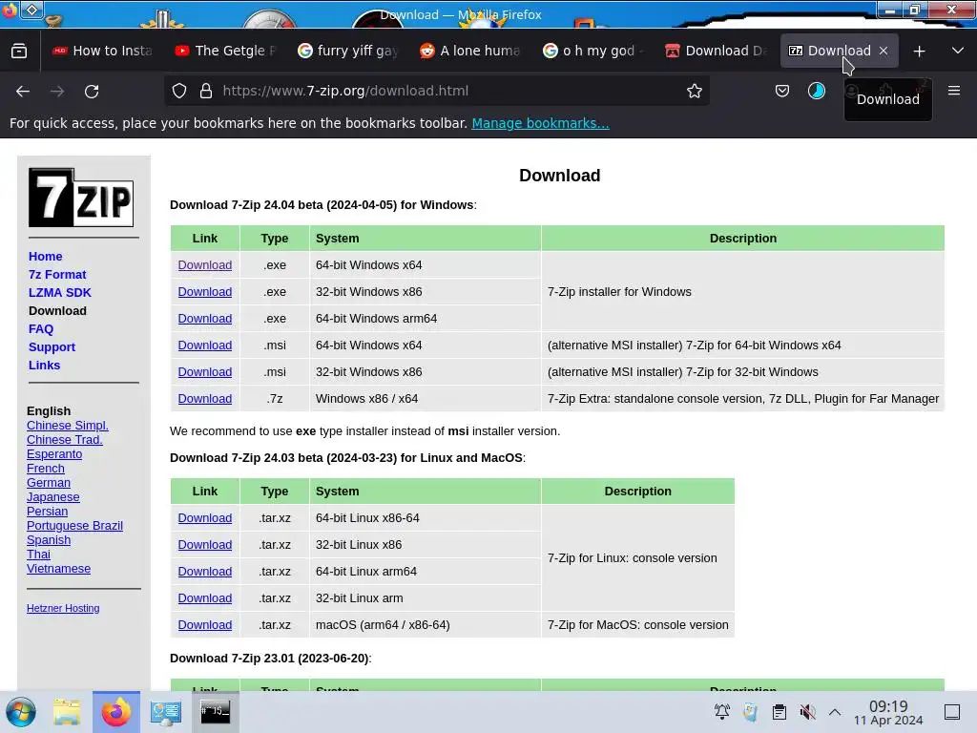This screenshot has height=733, width=977.
Task: Switch language to Esperanto
Action: 54,453
